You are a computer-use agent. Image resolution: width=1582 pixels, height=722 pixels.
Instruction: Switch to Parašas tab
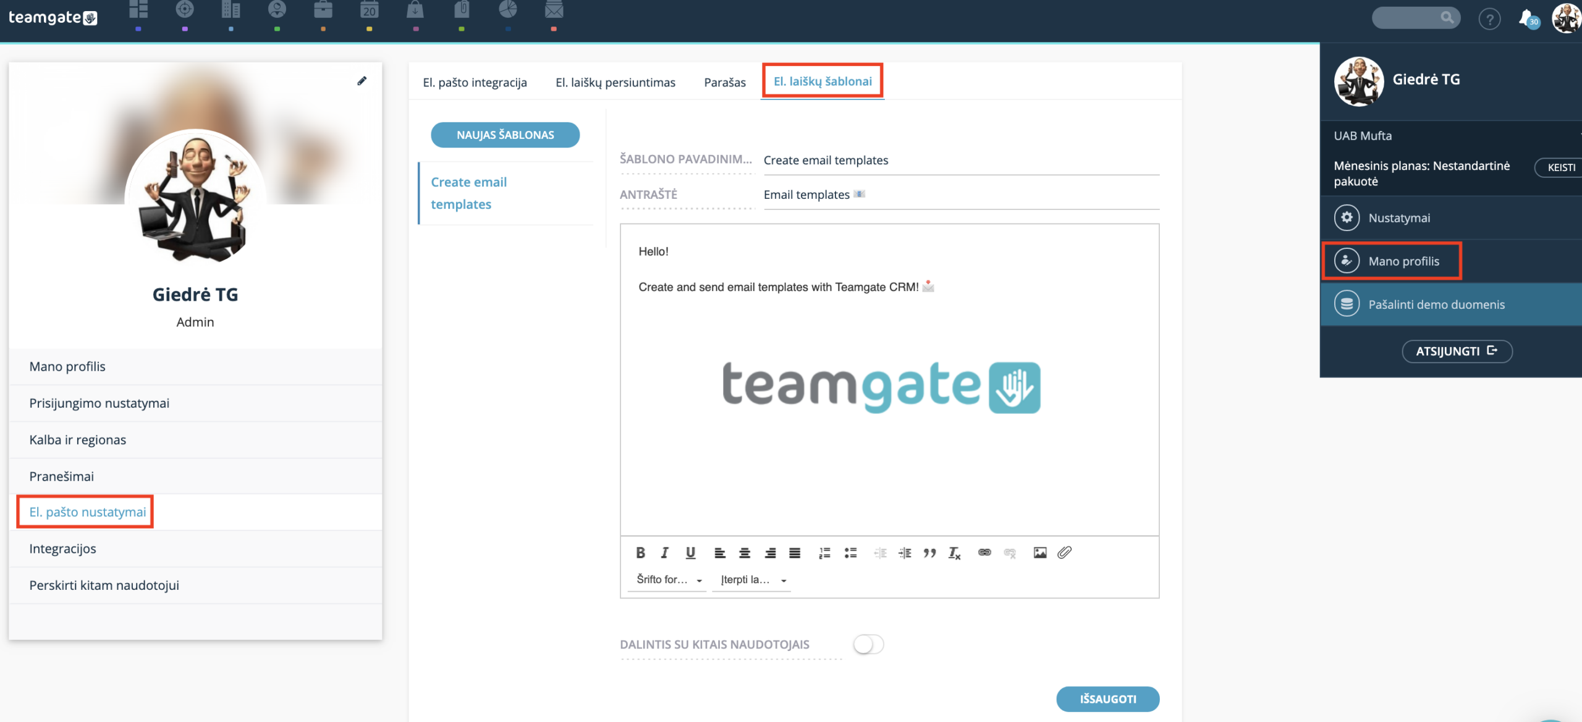point(725,82)
